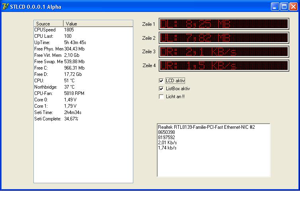The image size is (300, 213).
Task: Enable the Licht an !! checkbox
Action: click(x=161, y=97)
